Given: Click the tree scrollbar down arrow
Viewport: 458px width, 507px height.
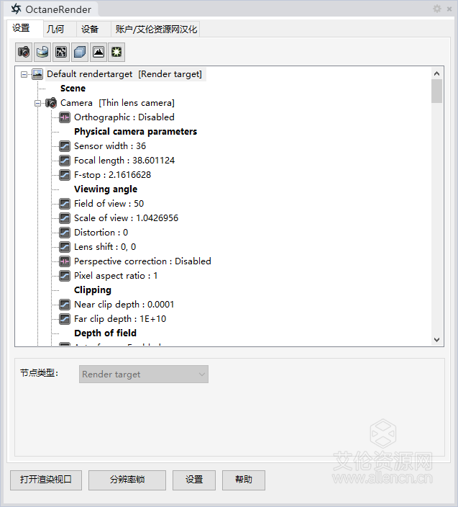Looking at the screenshot, I should (x=437, y=340).
